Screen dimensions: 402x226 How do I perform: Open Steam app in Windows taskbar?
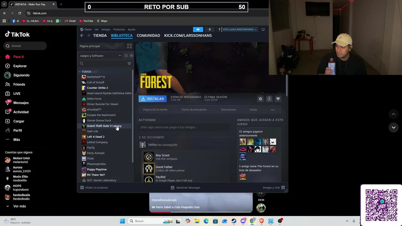[234, 221]
